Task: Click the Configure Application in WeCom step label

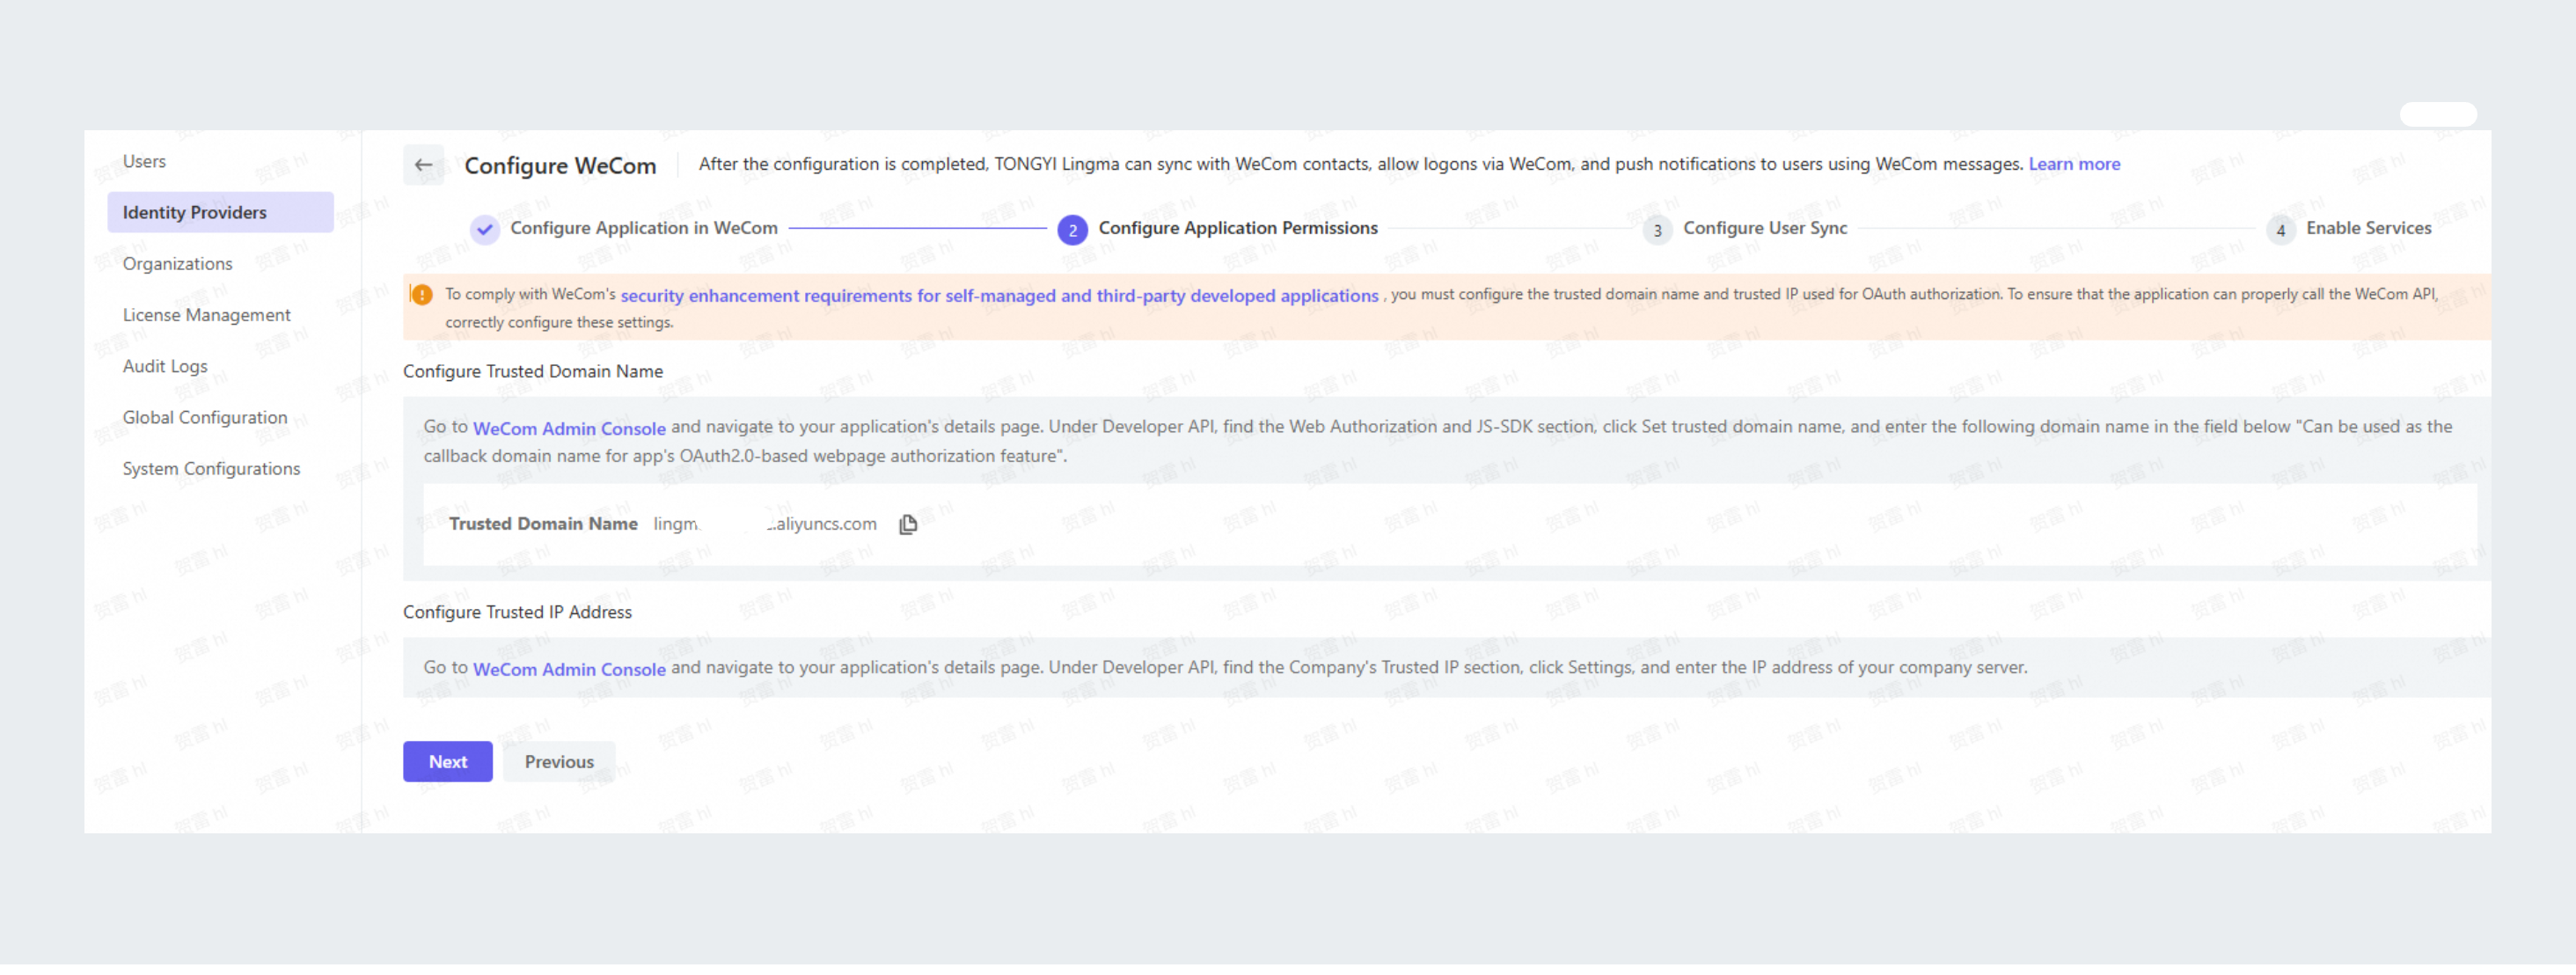Action: (644, 228)
